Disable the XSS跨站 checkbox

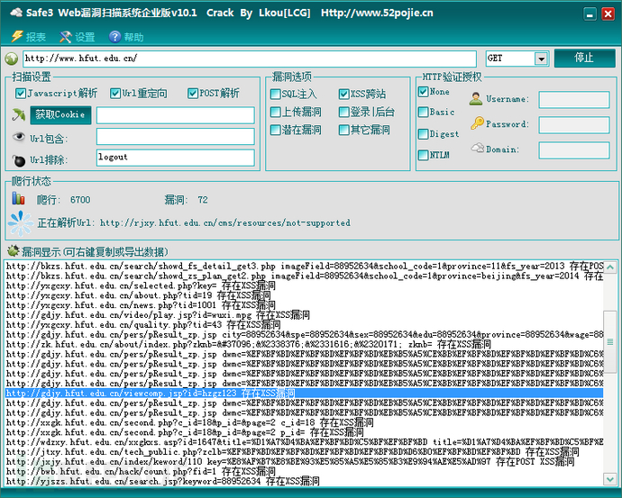coord(344,94)
